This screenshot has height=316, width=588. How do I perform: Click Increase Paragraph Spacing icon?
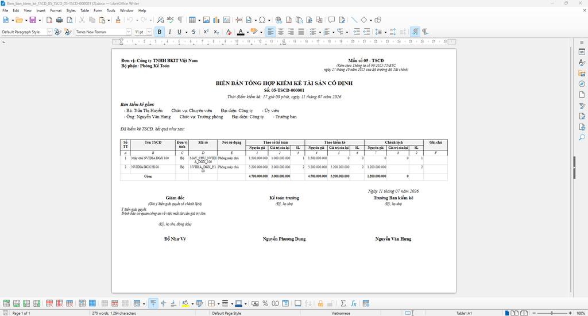pos(393,32)
